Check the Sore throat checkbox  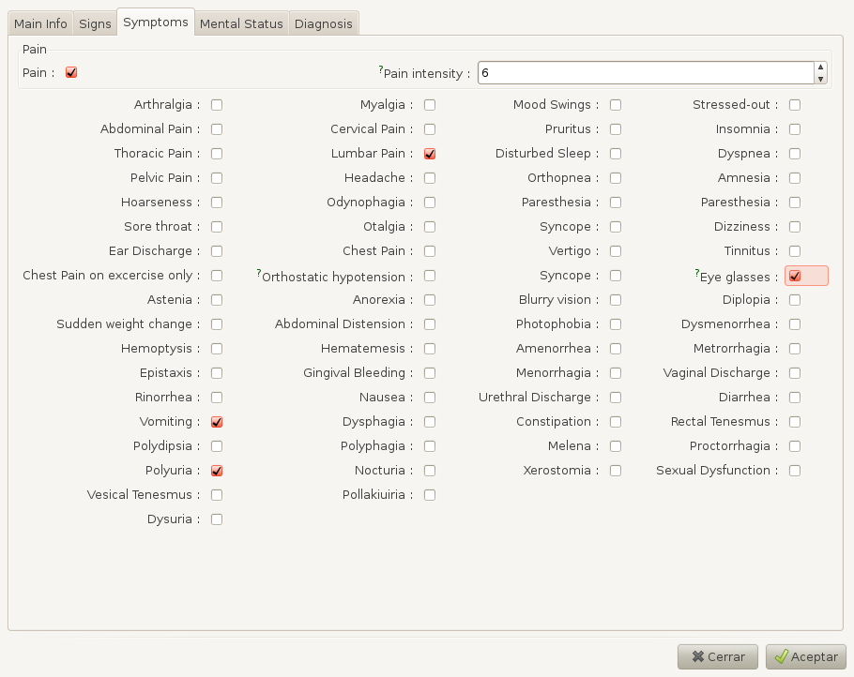coord(217,227)
